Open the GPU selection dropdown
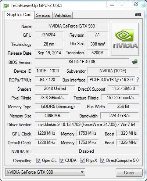The image size is (147, 181). point(45,172)
